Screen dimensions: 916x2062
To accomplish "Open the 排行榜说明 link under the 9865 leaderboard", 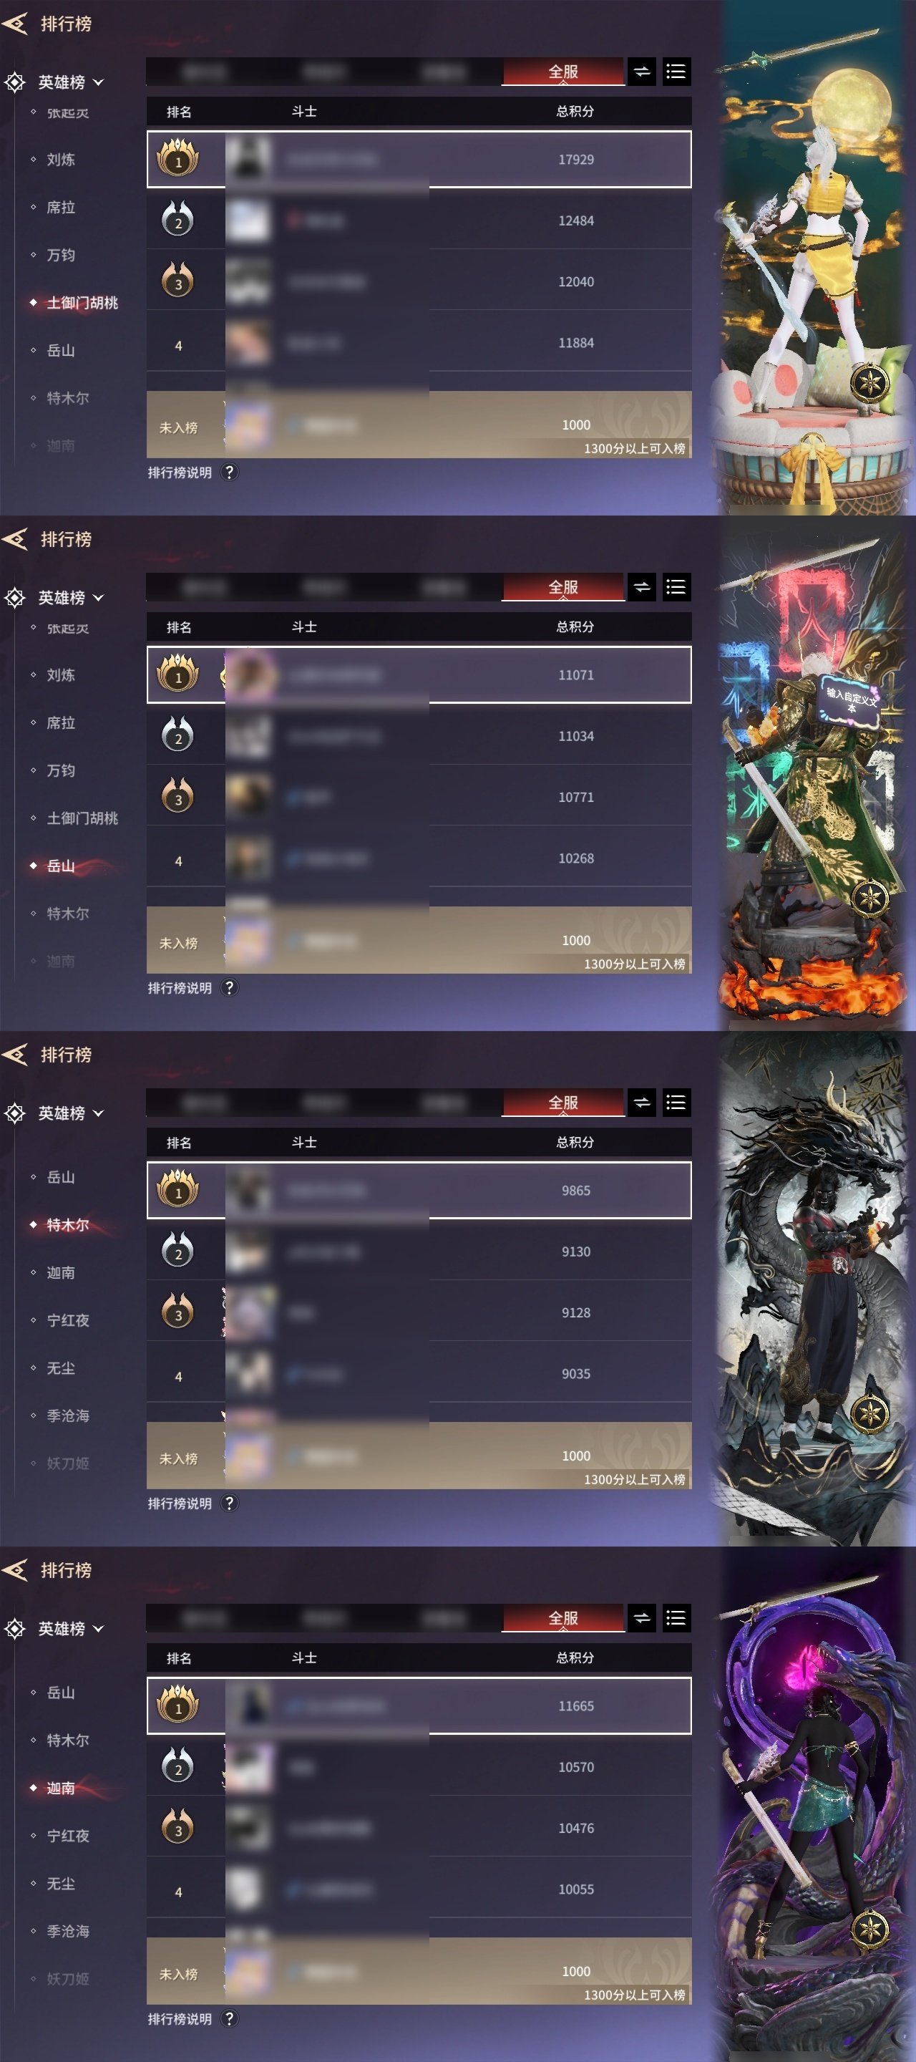I will [x=179, y=1503].
